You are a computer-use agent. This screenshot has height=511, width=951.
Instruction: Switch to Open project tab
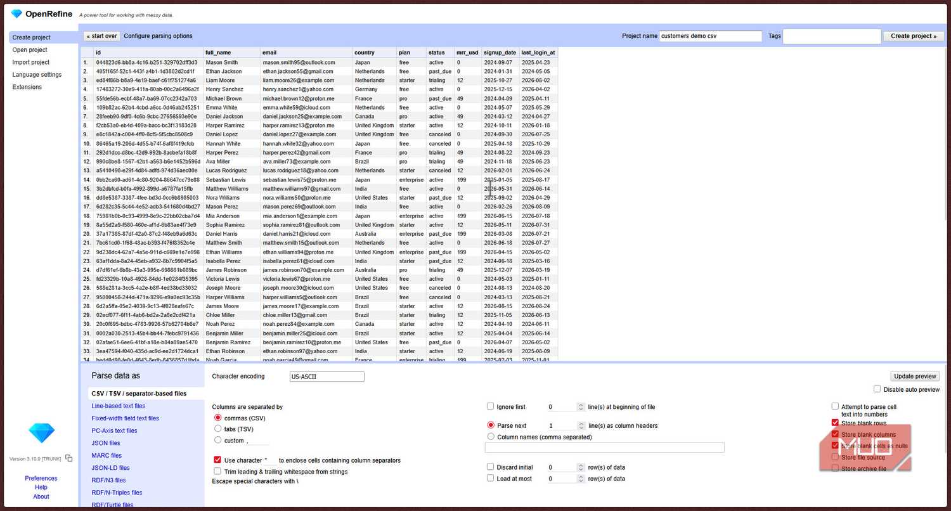tap(30, 50)
